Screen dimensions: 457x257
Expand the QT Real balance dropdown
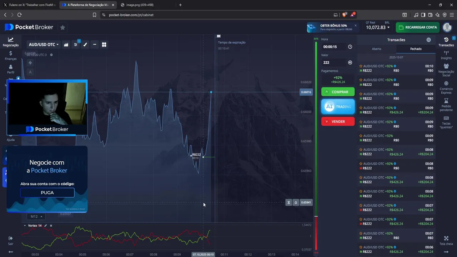click(377, 27)
